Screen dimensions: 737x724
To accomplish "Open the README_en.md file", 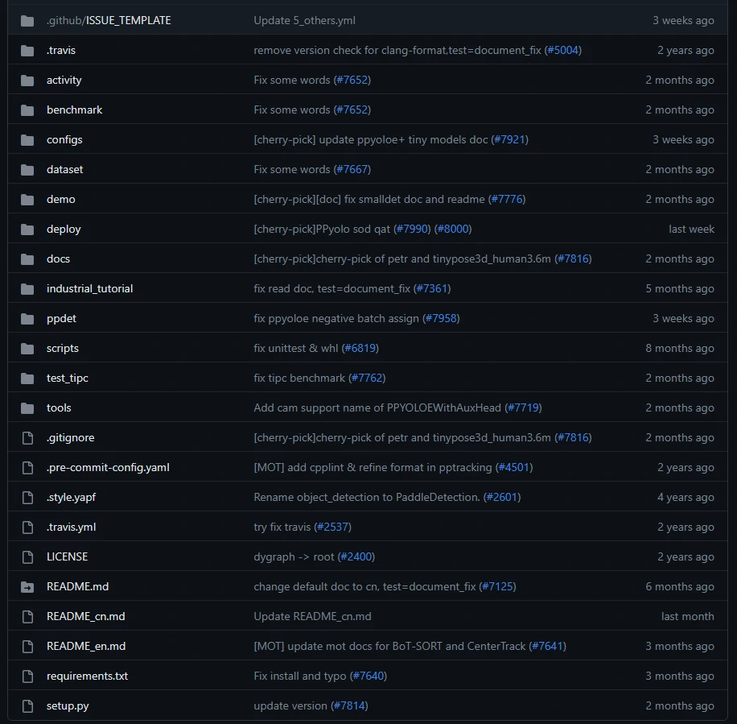I will click(x=86, y=646).
